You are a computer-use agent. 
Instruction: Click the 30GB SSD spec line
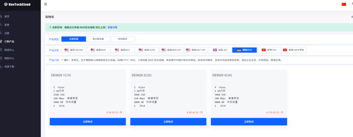[220, 95]
